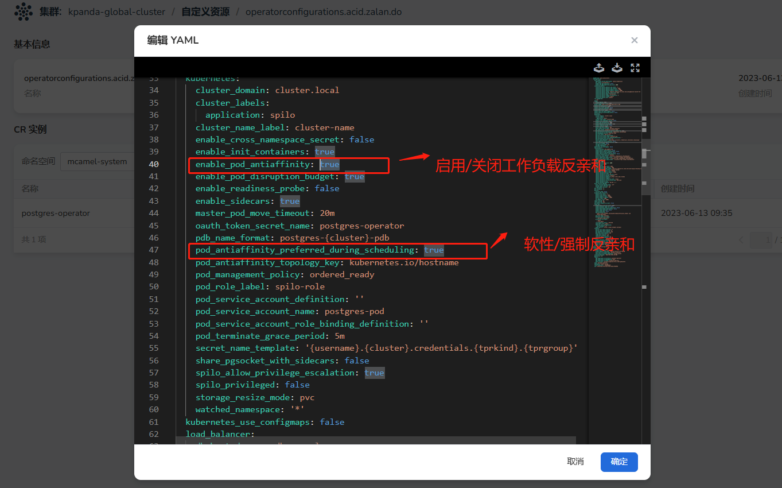Click the enable_readiness_probe false value
Image resolution: width=782 pixels, height=488 pixels.
click(x=327, y=188)
